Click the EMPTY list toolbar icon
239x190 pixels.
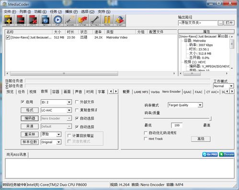click(33, 21)
